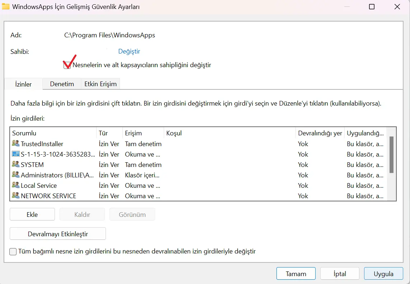410x284 pixels.
Task: Enable 'Nesnelerin ve alt kapsayıcıların sahipliğini değiştir' checkbox
Action: coord(67,65)
